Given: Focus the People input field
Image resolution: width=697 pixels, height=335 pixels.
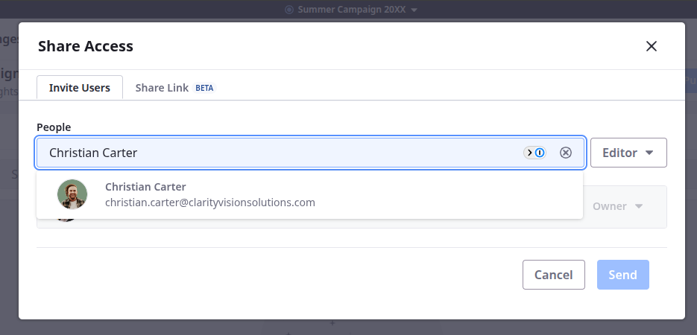Looking at the screenshot, I should point(283,153).
